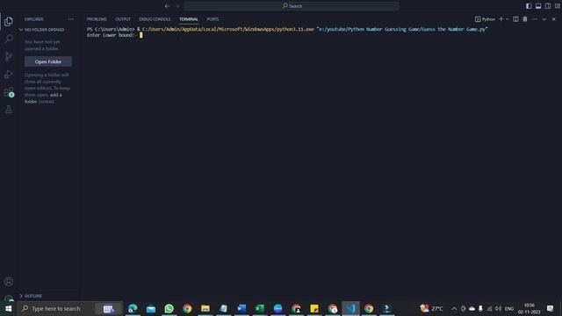The image size is (562, 316).
Task: Open the Explorer view in activity bar
Action: click(x=9, y=21)
